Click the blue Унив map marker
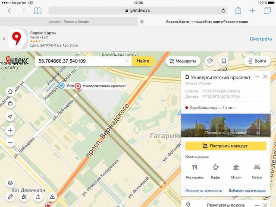 61,86
